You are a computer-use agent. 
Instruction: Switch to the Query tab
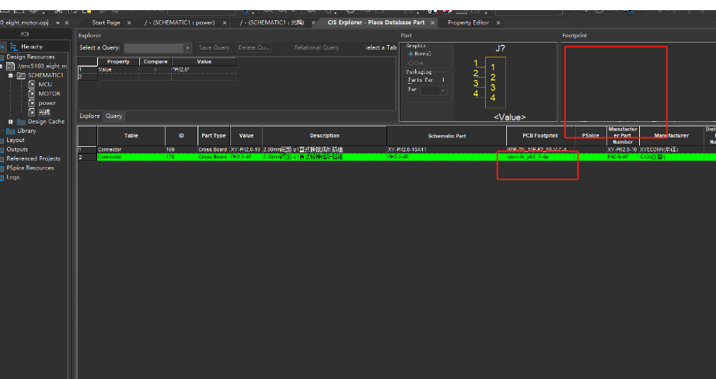[x=114, y=116]
